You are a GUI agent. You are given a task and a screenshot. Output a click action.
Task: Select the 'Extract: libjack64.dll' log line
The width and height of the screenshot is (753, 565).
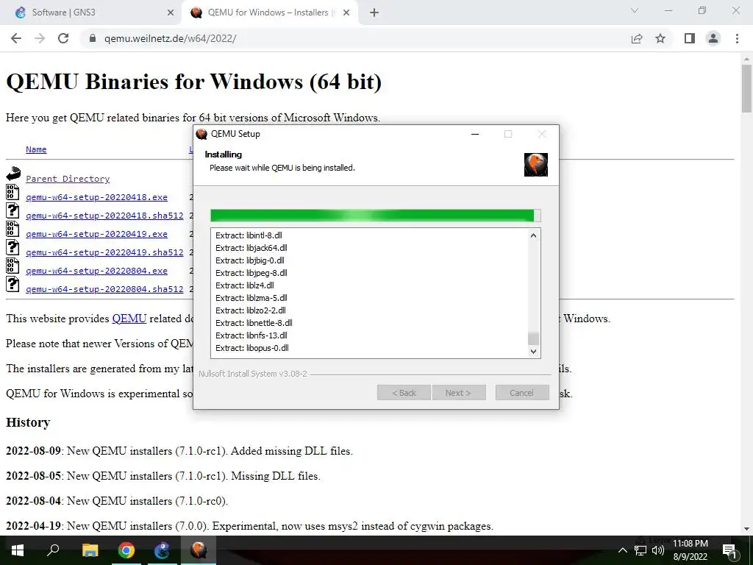[x=251, y=248]
